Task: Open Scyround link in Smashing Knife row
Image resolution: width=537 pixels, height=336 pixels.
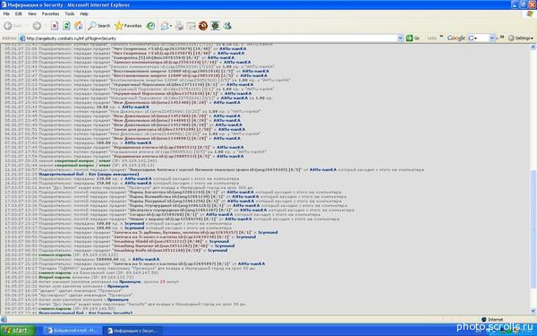Action: click(x=217, y=250)
